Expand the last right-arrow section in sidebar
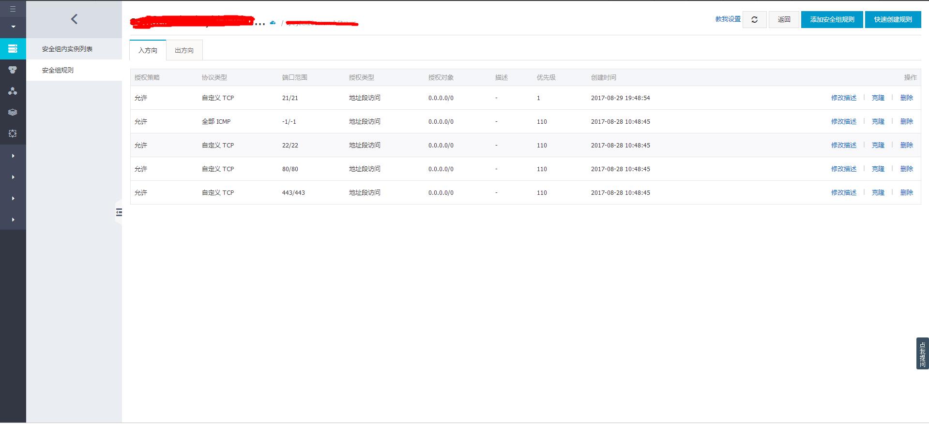The width and height of the screenshot is (929, 424). click(13, 219)
